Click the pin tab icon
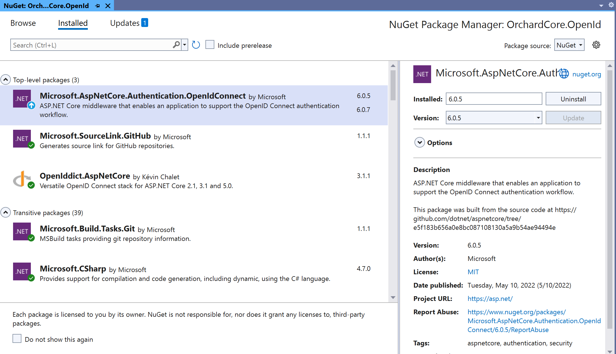Screen dimensions: 616x354 (98, 6)
